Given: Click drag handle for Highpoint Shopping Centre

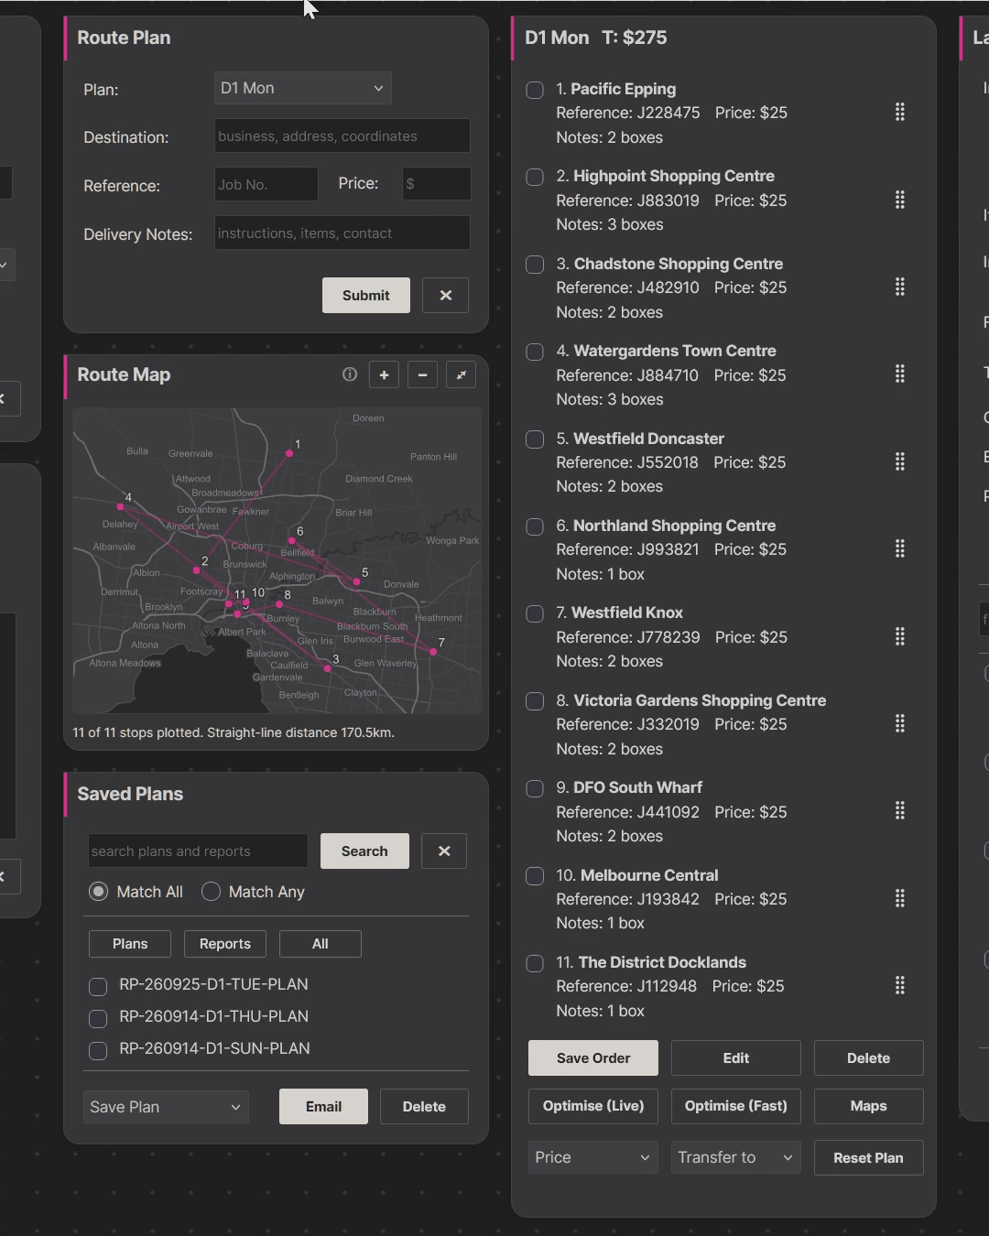Looking at the screenshot, I should pyautogui.click(x=900, y=200).
